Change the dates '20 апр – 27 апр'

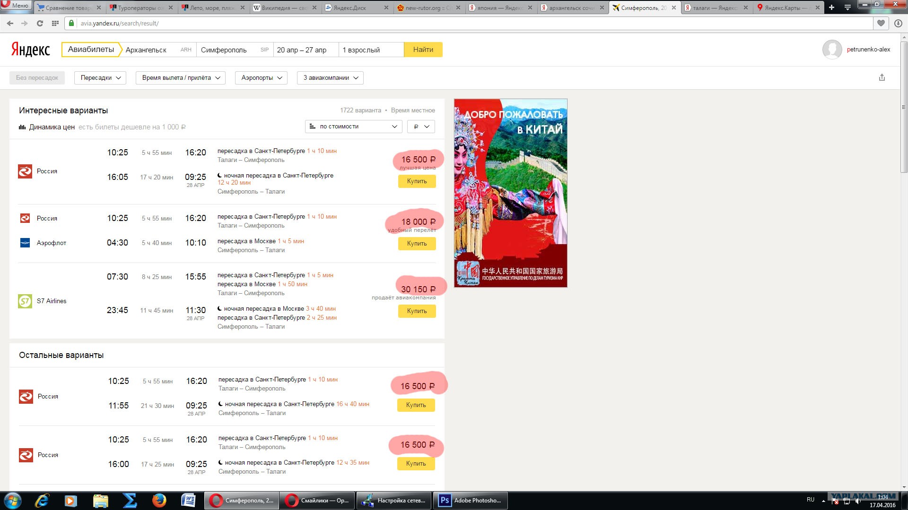tap(306, 50)
